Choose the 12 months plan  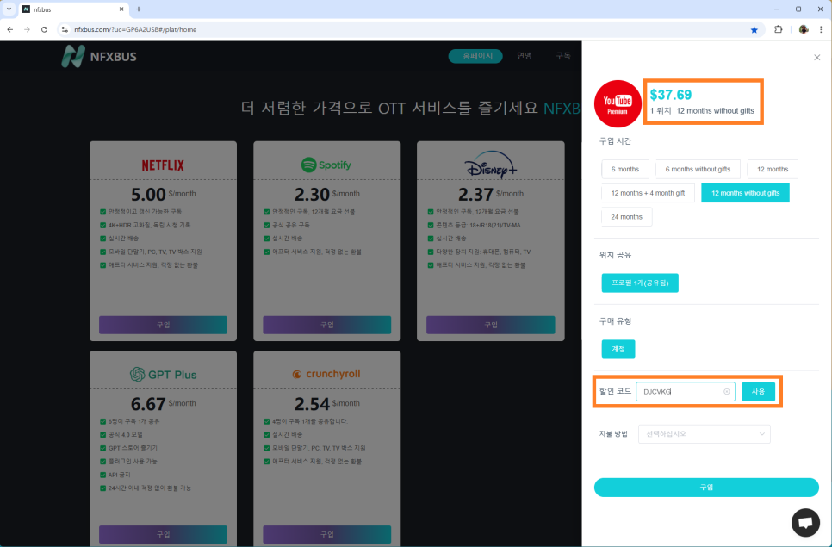pyautogui.click(x=773, y=169)
